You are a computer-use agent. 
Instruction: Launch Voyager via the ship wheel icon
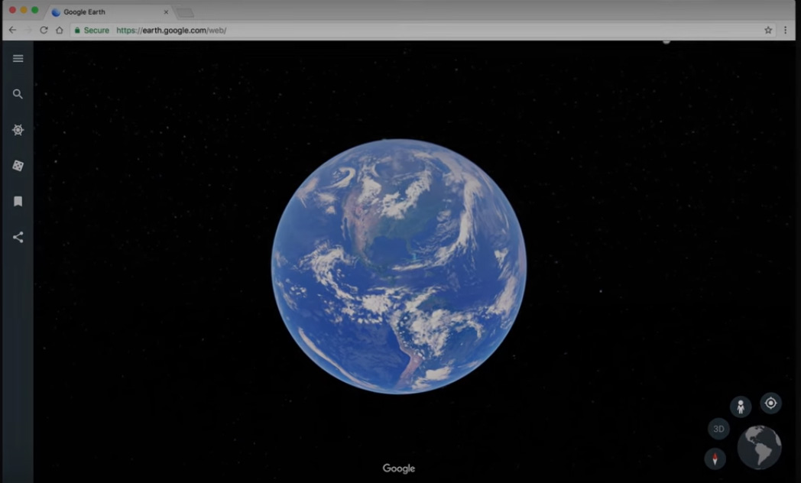coord(18,130)
